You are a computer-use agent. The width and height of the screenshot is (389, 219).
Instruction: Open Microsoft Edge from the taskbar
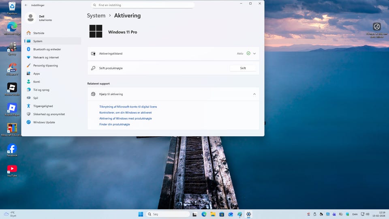pyautogui.click(x=204, y=214)
